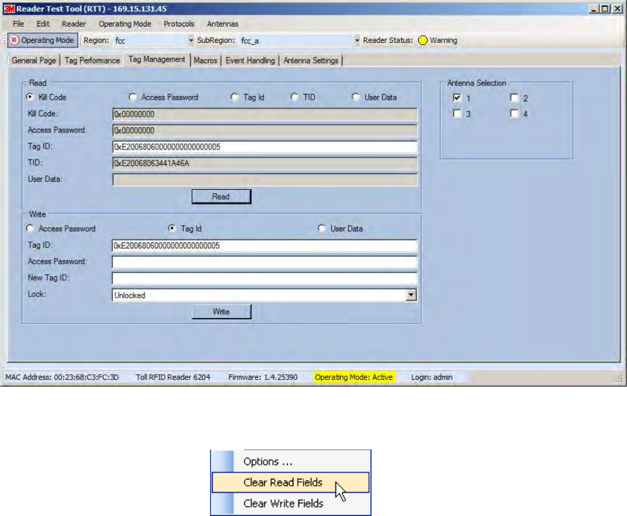
Task: Click Login: admin status text
Action: click(x=432, y=377)
